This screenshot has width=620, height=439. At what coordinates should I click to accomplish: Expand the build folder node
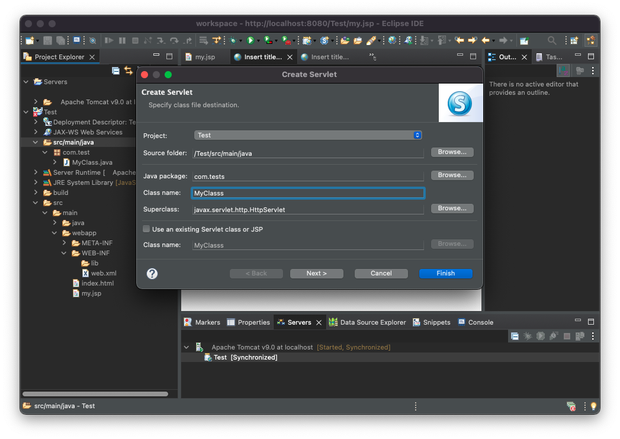pos(36,193)
